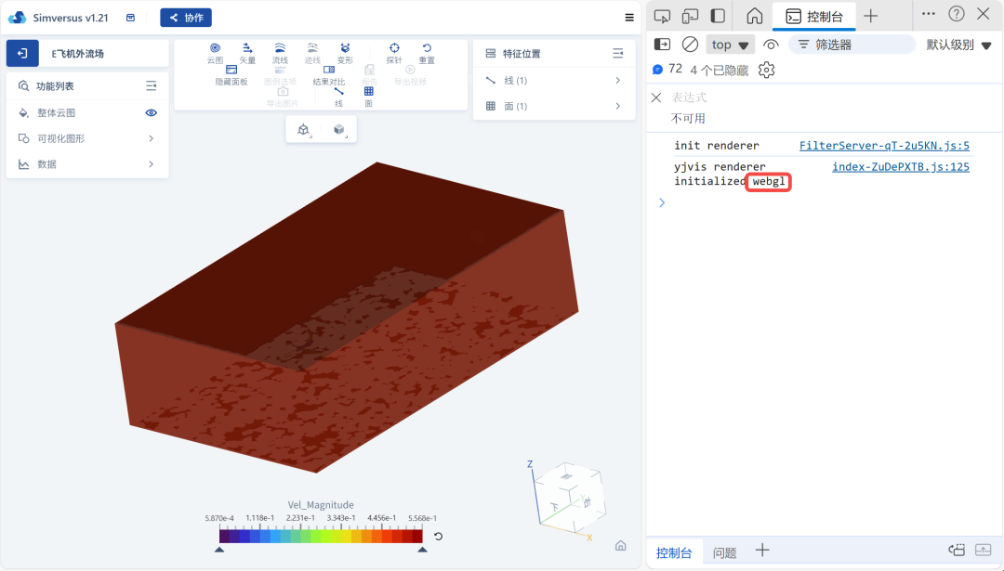Select the 矢量 vector tool
Viewport: 1004px width, 571px height.
[x=247, y=52]
